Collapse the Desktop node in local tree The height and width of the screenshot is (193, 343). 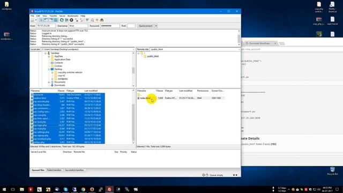coord(49,69)
